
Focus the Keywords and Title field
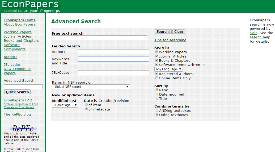click(x=113, y=59)
